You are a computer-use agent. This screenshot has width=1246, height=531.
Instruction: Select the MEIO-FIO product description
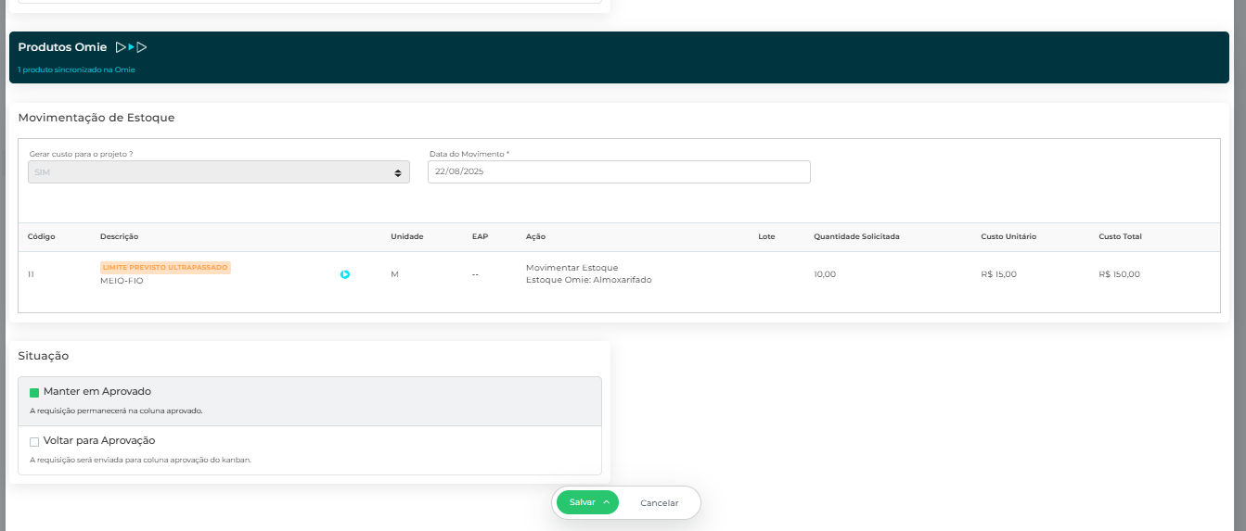point(122,281)
